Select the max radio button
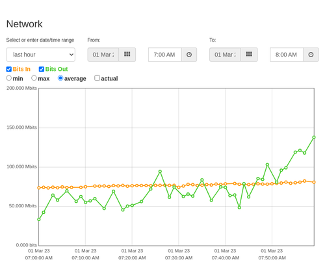This screenshot has width=325, height=262. point(34,78)
